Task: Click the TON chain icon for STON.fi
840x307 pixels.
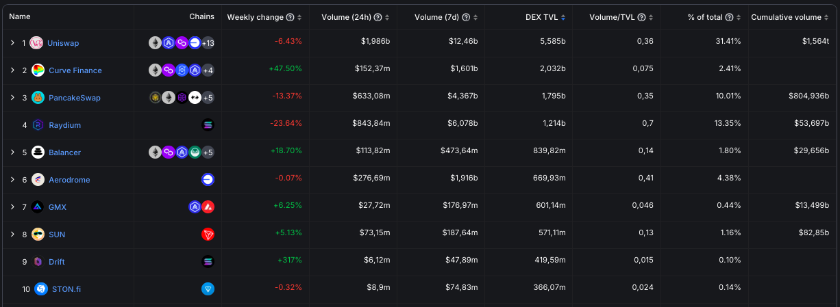Action: [x=208, y=289]
